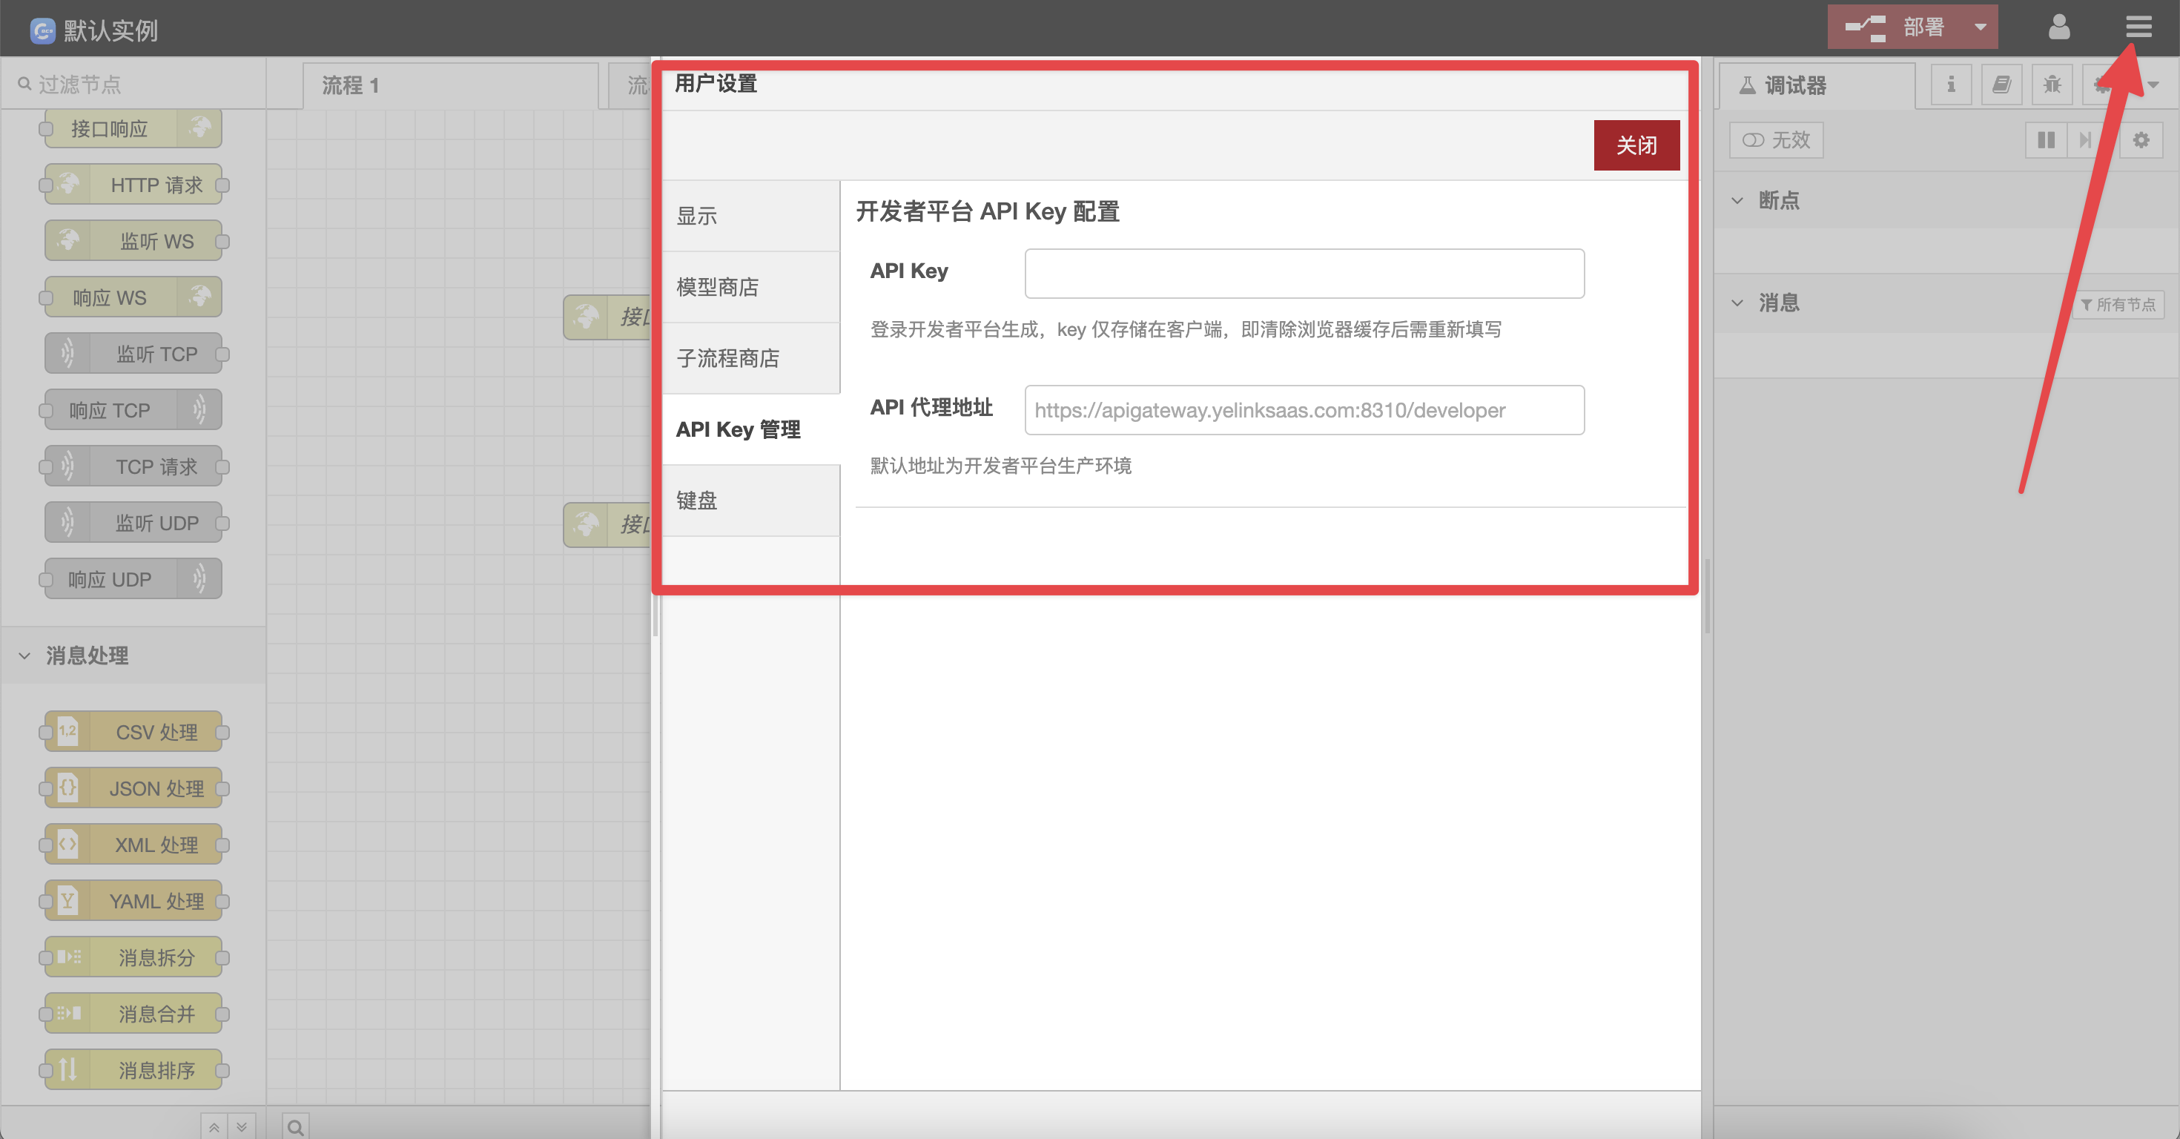Click the 关闭 button

(x=1636, y=145)
